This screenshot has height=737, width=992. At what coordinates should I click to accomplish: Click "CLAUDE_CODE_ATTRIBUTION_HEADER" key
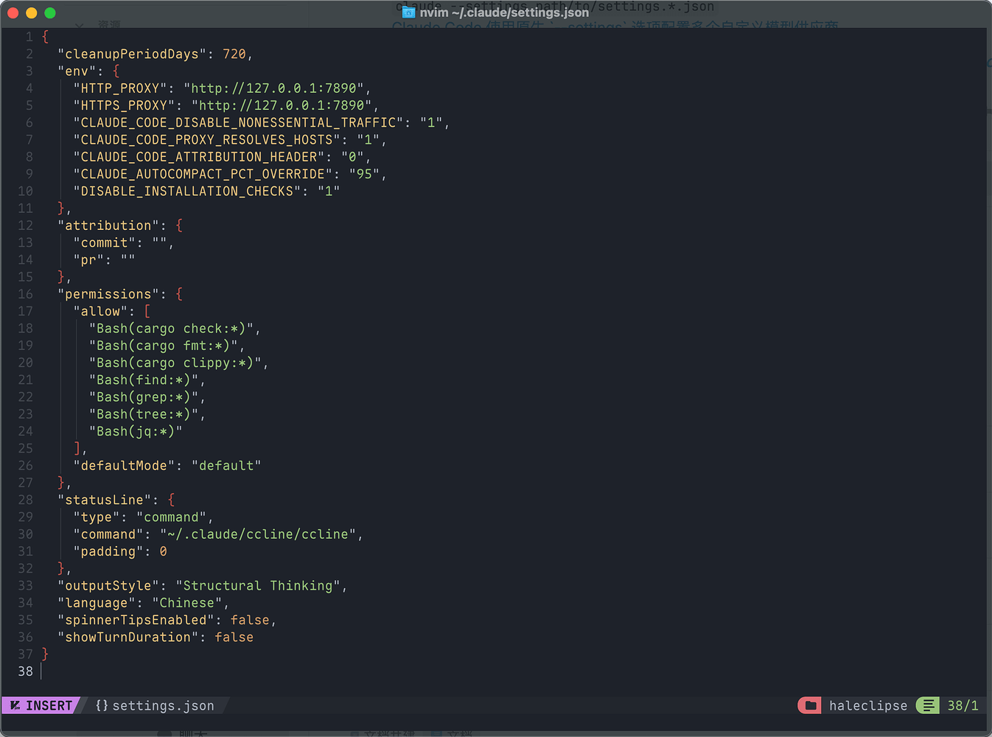point(199,156)
